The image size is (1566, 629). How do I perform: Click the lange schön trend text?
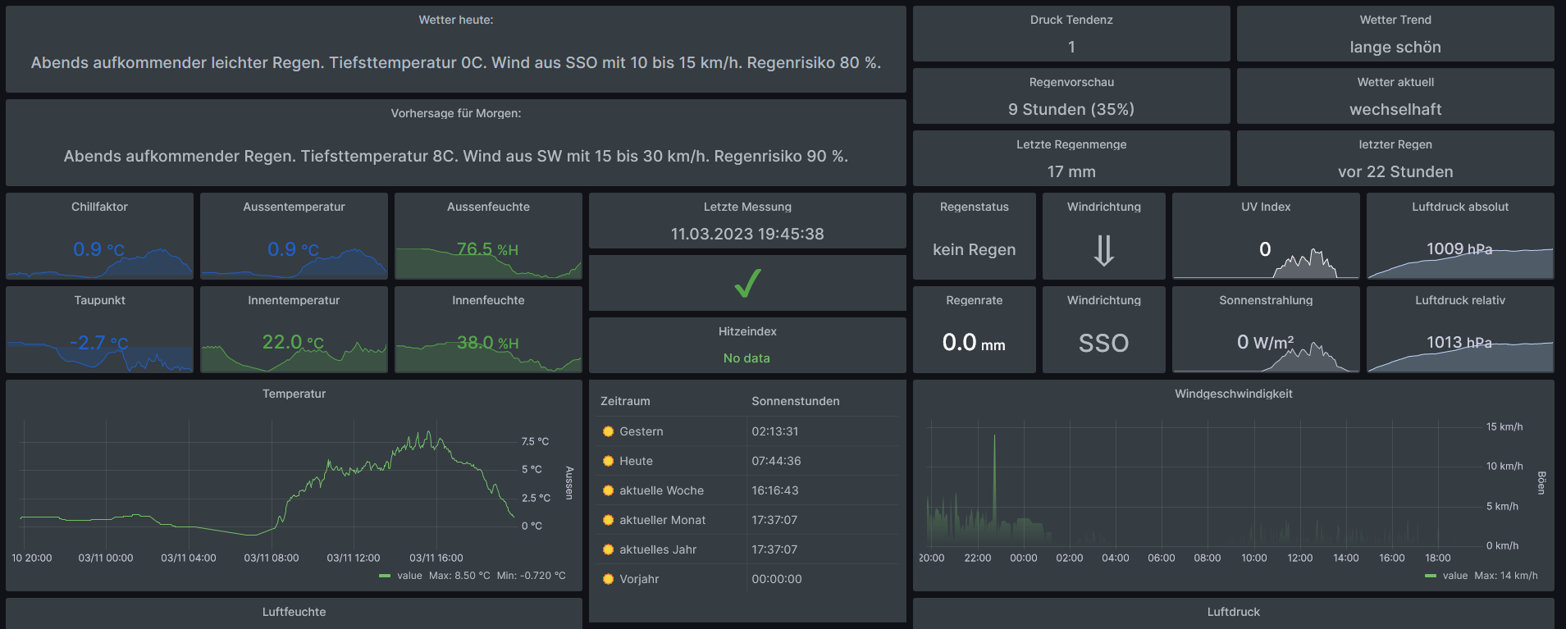tap(1395, 47)
